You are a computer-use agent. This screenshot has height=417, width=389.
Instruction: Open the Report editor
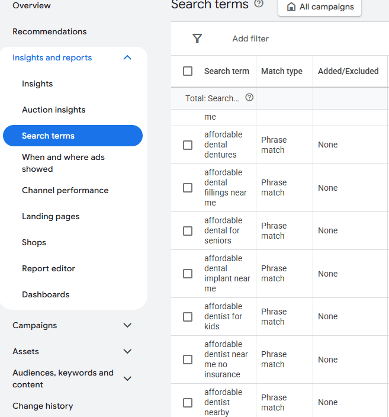point(49,268)
